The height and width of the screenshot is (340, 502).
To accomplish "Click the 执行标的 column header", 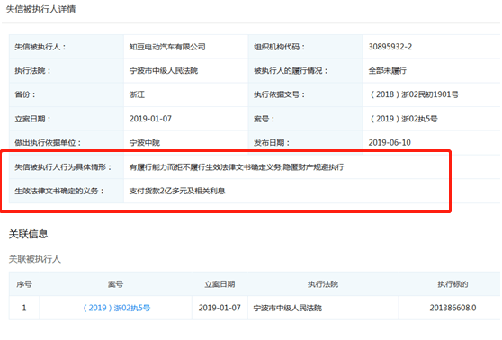I will pos(453,284).
